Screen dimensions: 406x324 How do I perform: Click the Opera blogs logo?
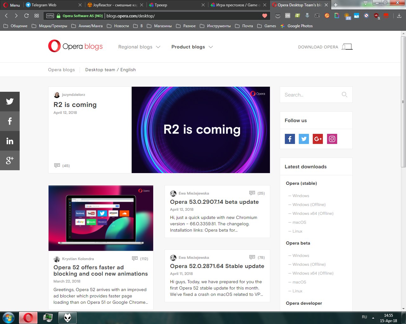coord(75,46)
